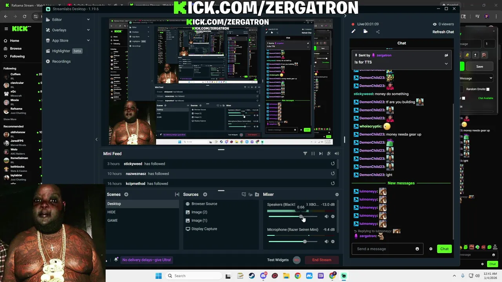The height and width of the screenshot is (282, 502).
Task: Click Refresh Chat
Action: (443, 32)
